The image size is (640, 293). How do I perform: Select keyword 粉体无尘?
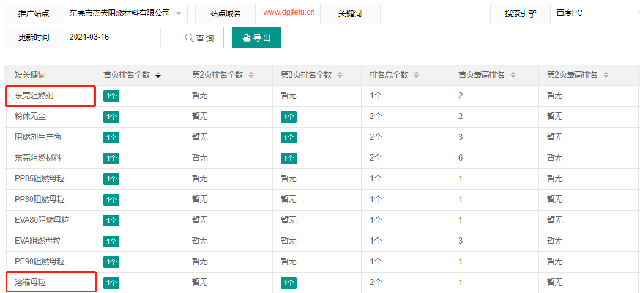(x=30, y=117)
